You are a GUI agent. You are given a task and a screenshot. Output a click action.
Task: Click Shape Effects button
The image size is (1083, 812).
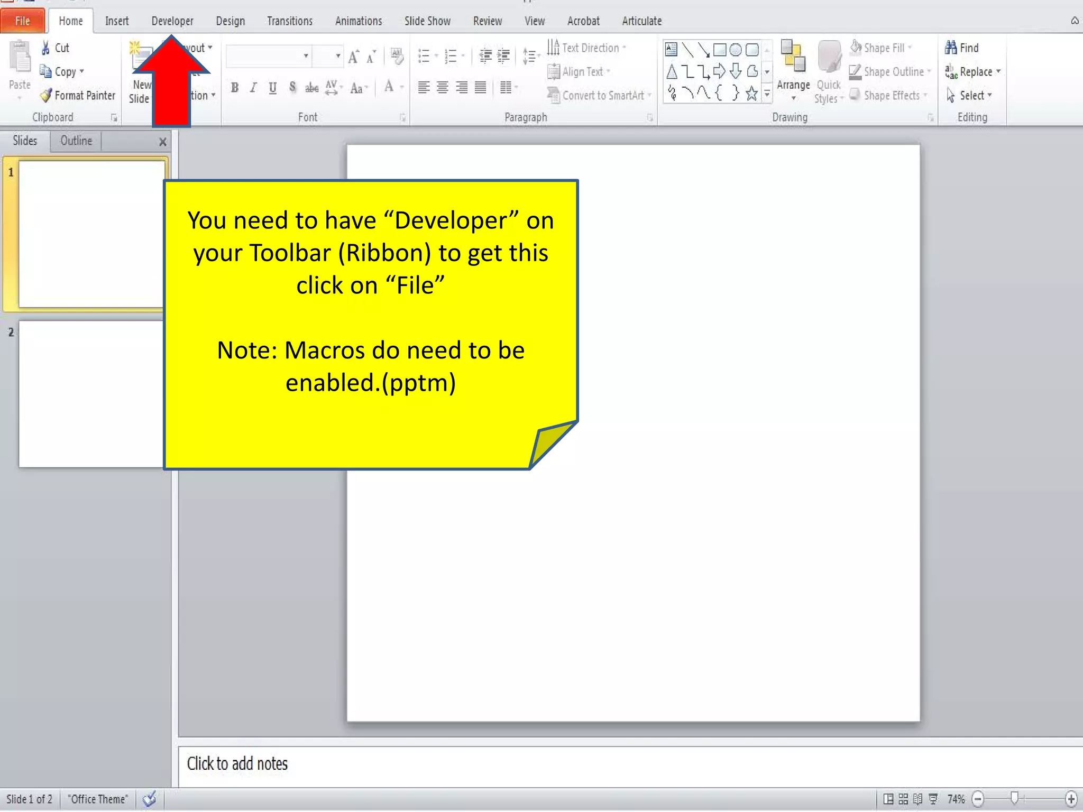click(888, 95)
